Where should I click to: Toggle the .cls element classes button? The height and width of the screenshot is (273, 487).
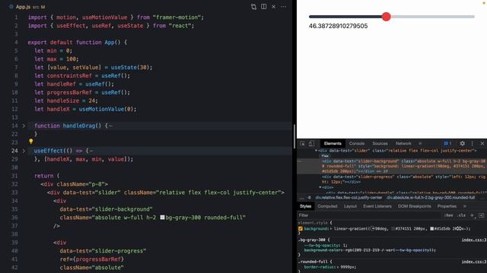462,215
